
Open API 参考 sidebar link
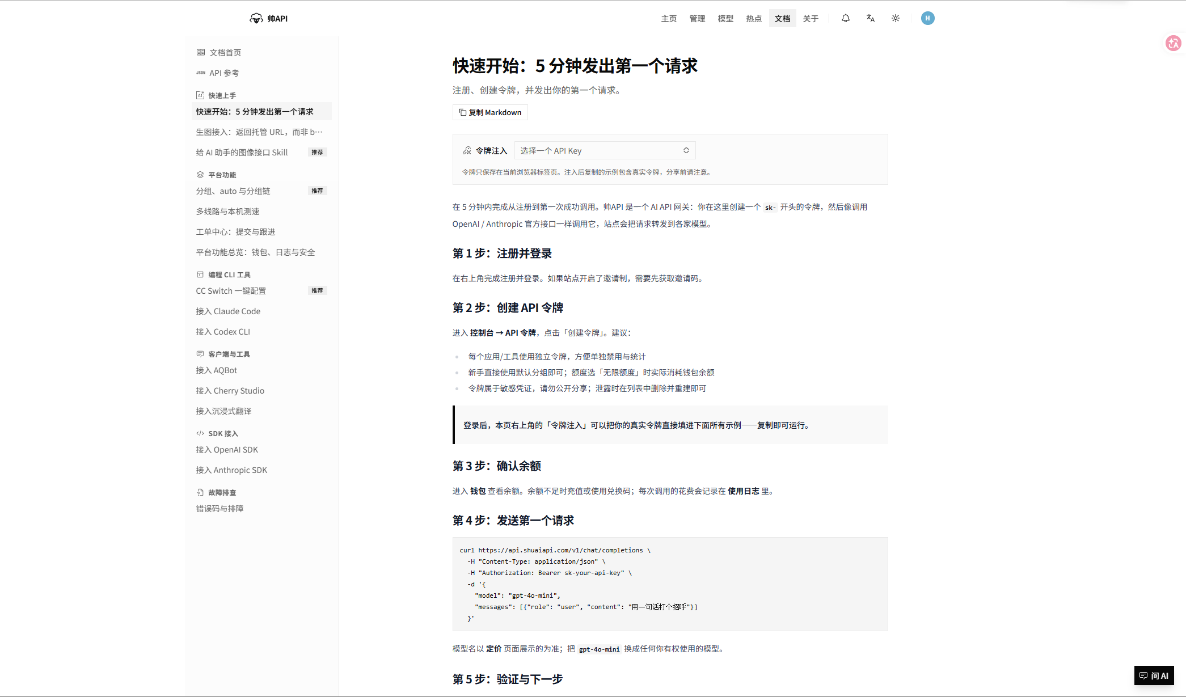point(261,73)
